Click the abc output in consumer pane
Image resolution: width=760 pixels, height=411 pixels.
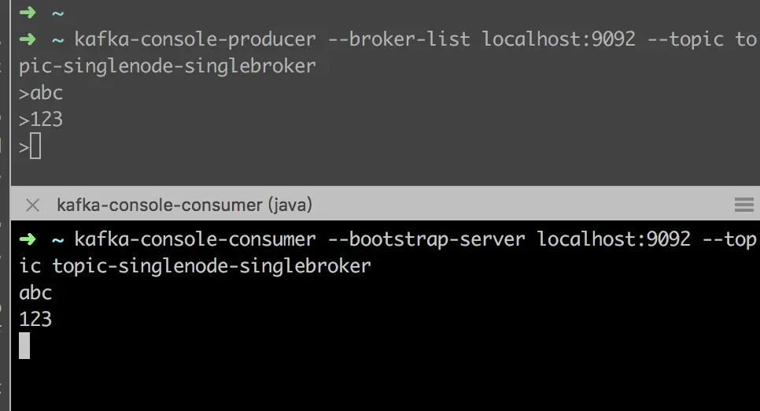(35, 293)
